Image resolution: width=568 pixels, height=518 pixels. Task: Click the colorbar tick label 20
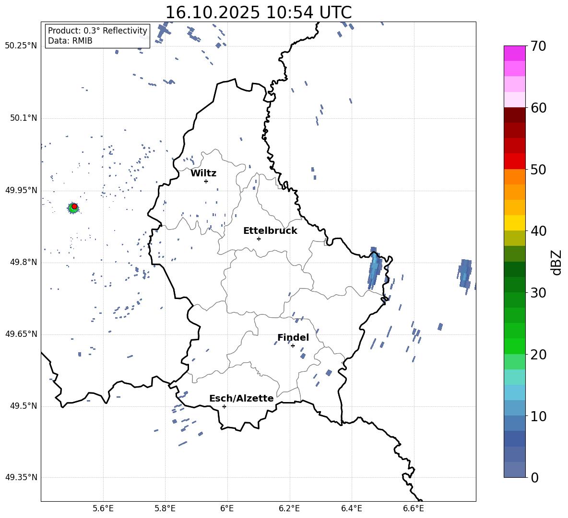538,355
